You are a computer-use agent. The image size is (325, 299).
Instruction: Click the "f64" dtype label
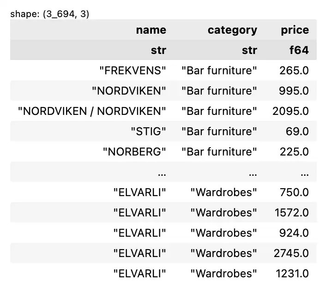coord(299,50)
